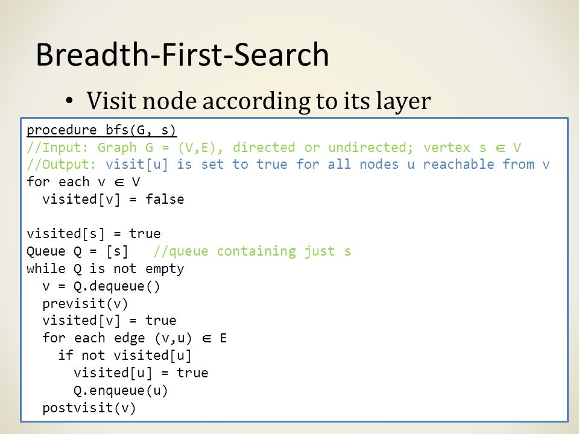Click the comment line starting with "//Output: visit[u]"
Viewport: 579px width, 434px height.
pyautogui.click(x=288, y=165)
